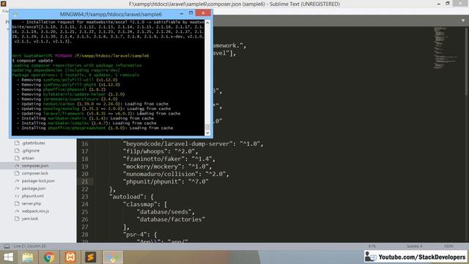The image size is (469, 264).
Task: Open Git Bash MINGW64 from the taskbar
Action: pyautogui.click(x=113, y=257)
